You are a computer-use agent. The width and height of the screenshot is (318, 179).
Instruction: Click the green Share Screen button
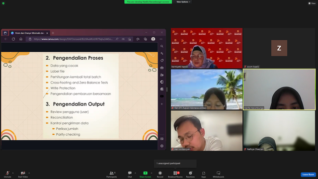145,174
